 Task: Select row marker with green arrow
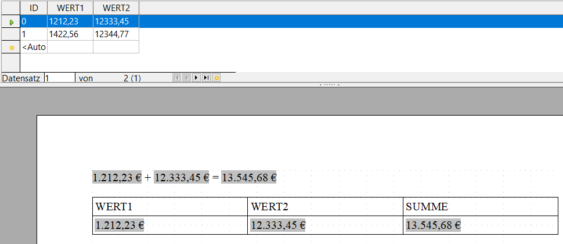click(x=11, y=21)
